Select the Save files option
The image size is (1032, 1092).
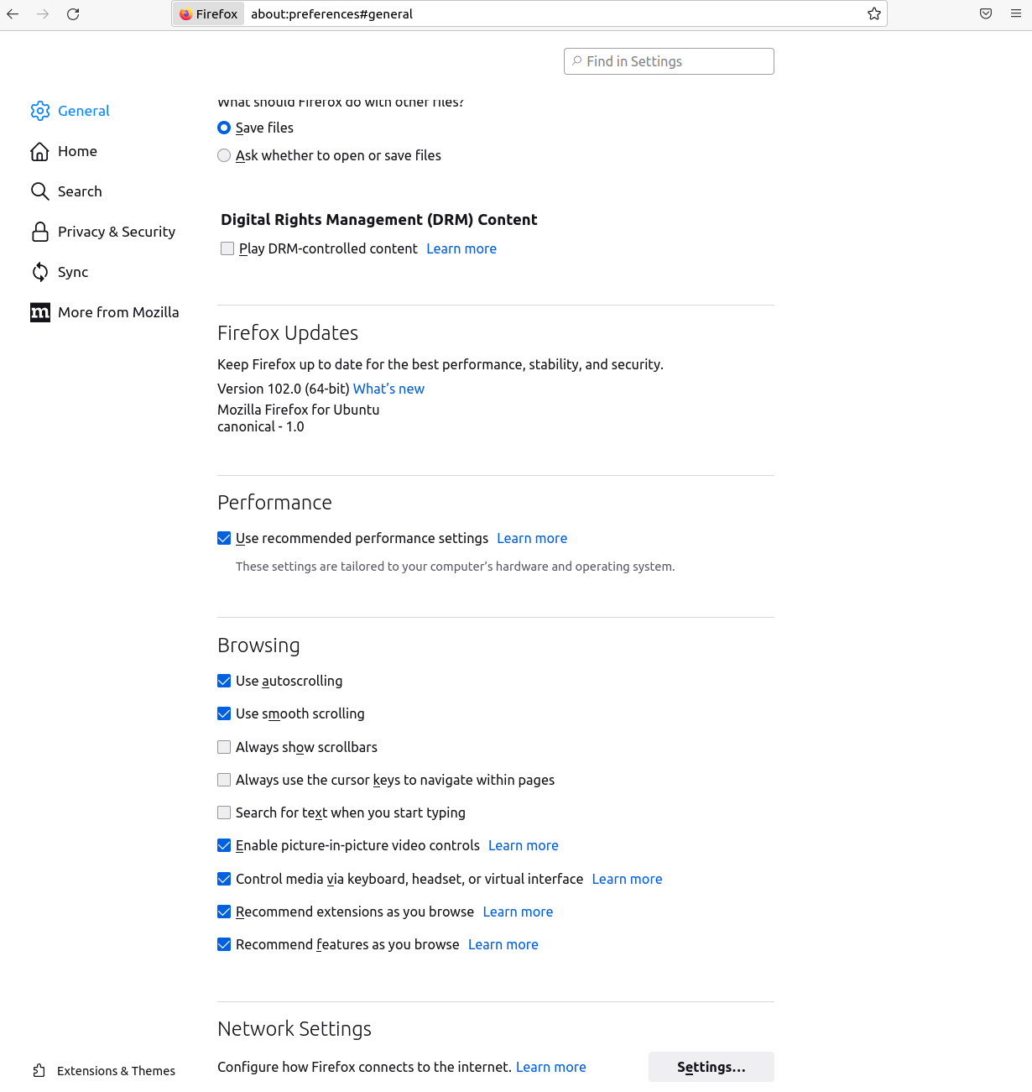(224, 128)
